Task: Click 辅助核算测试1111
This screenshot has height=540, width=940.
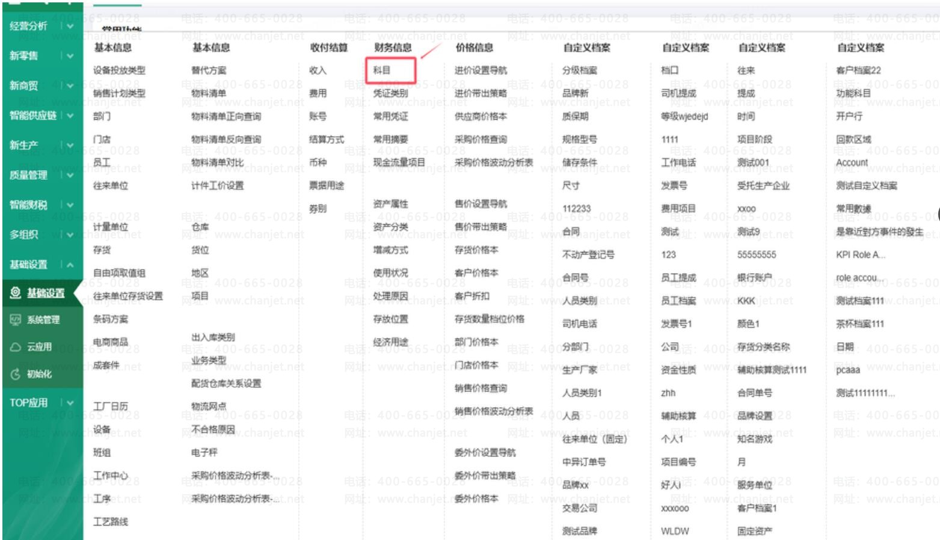Action: [772, 370]
